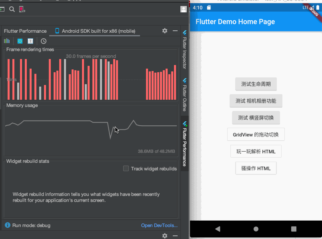Screen dimensions: 322x239
Task: Tap the emulator back navigation button
Action: pyautogui.click(x=218, y=229)
